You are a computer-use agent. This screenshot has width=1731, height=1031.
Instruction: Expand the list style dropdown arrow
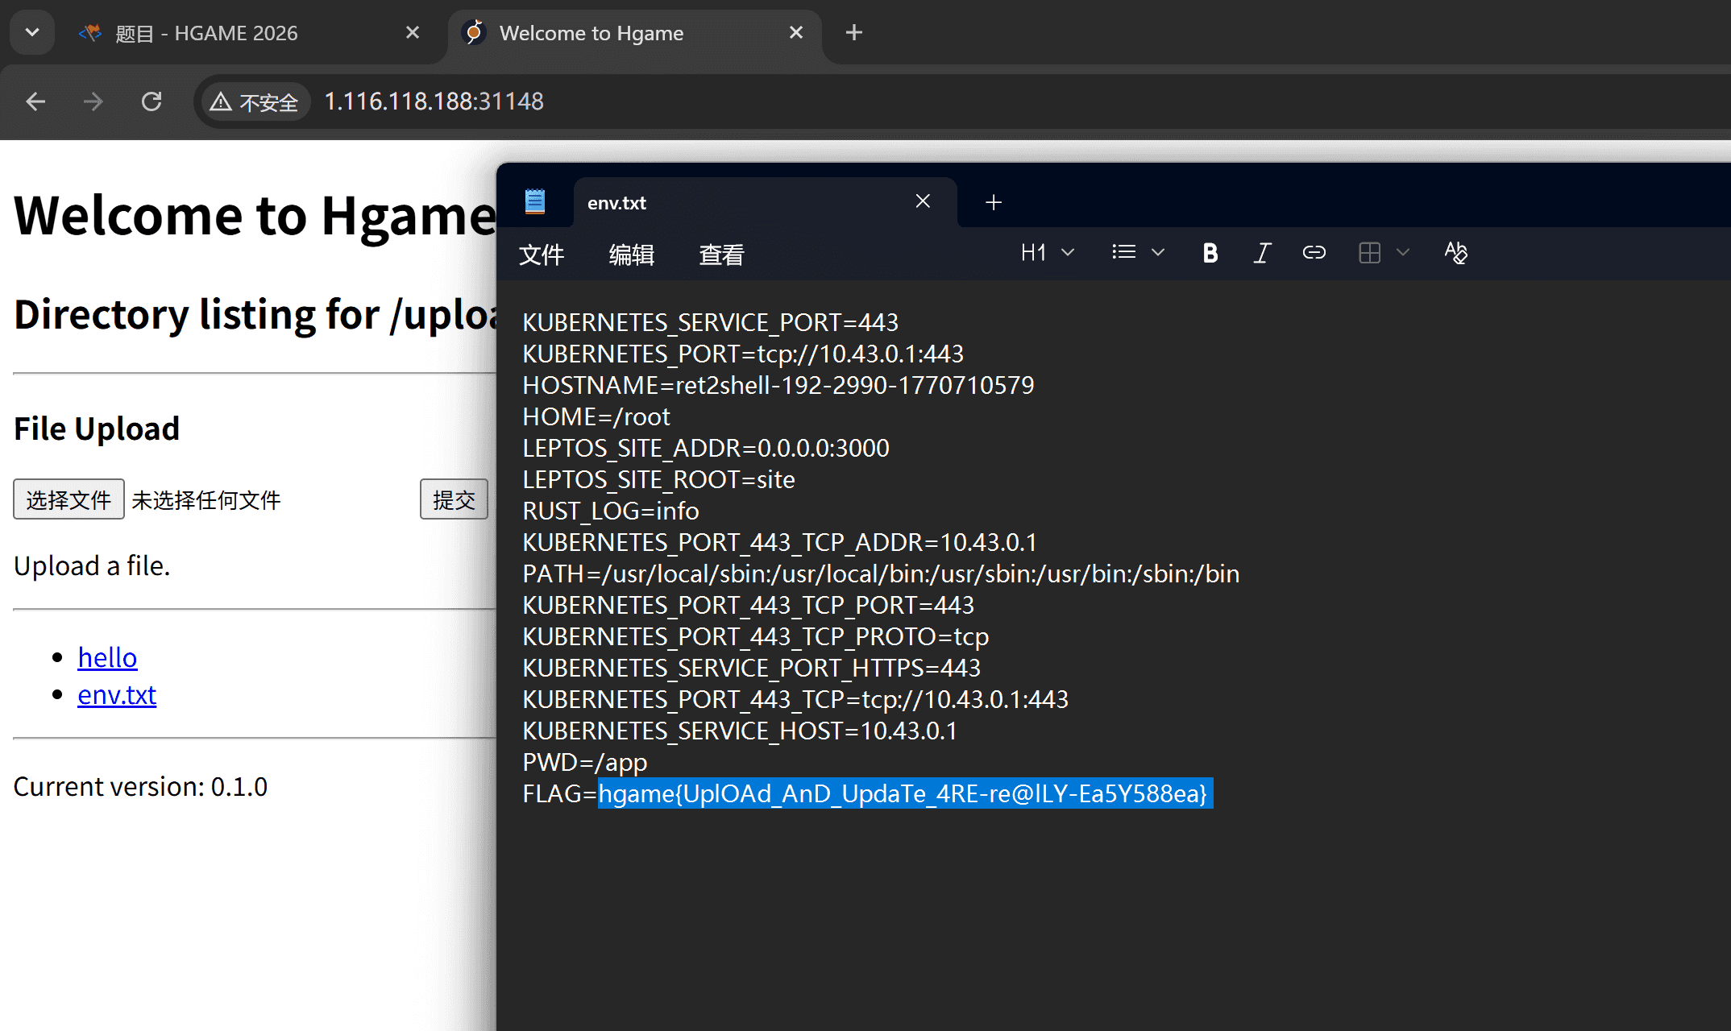[1158, 253]
